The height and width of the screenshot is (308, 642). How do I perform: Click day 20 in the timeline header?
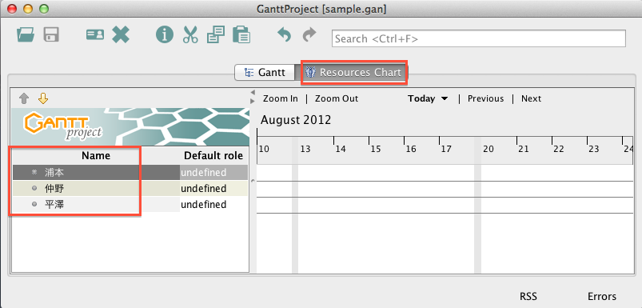coord(488,149)
